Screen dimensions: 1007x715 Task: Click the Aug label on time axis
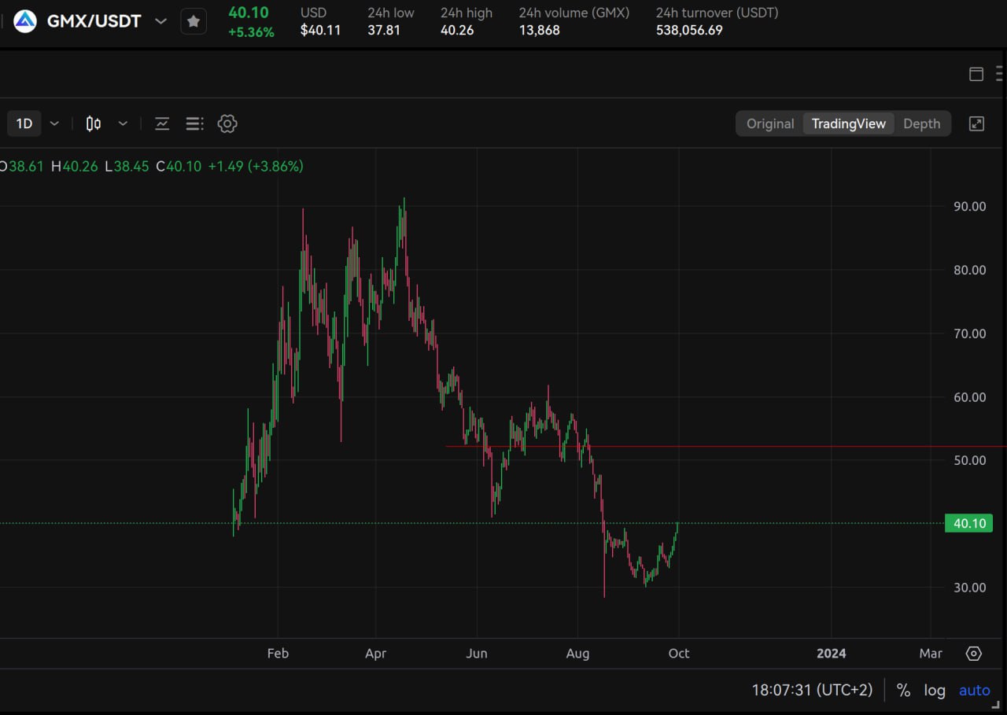coord(577,654)
